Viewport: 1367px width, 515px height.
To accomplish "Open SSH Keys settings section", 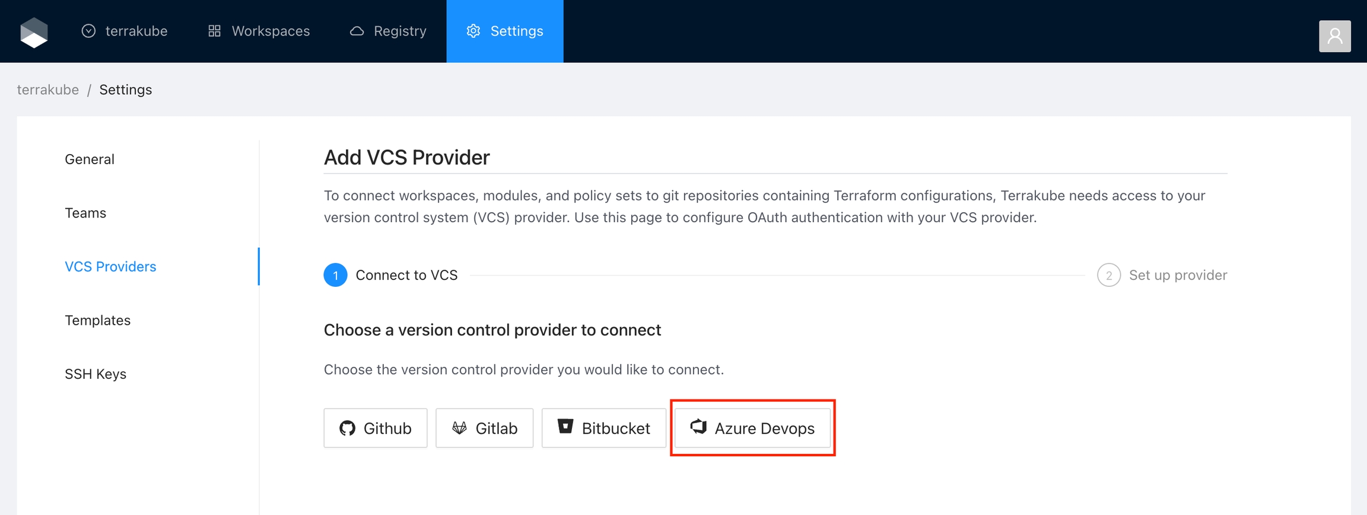I will (96, 374).
